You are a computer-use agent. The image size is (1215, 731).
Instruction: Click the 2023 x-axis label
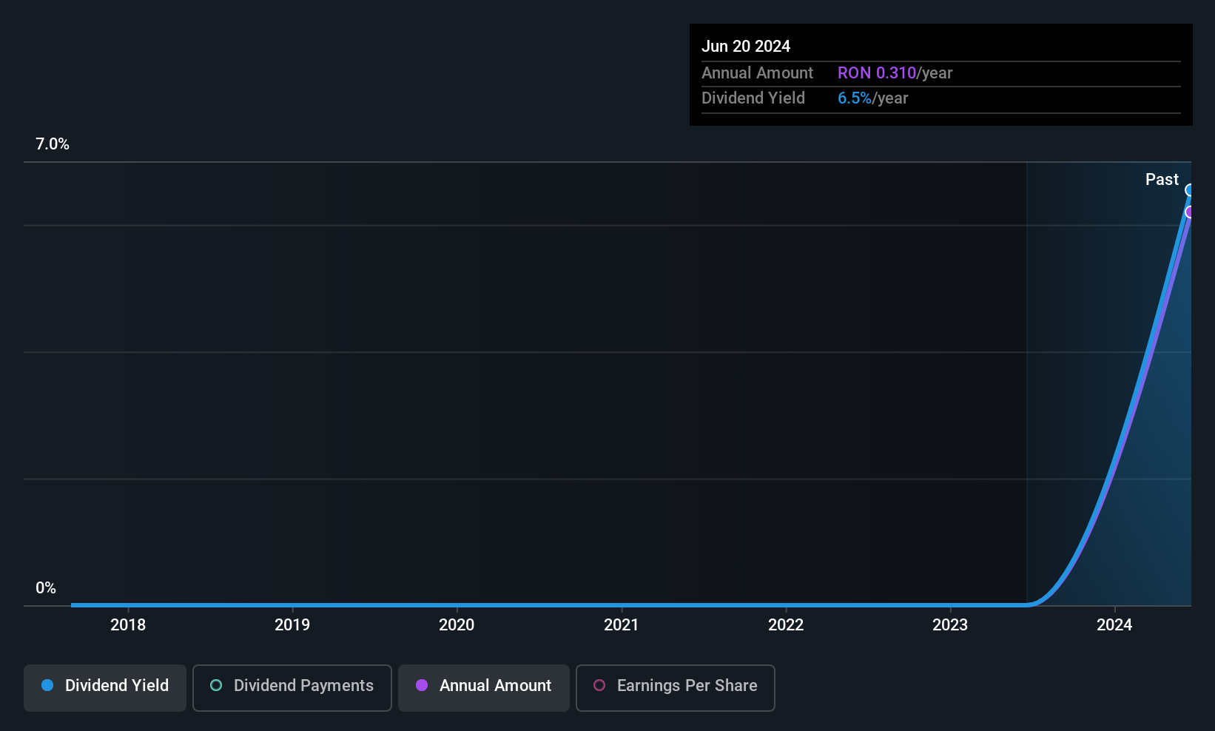[950, 624]
